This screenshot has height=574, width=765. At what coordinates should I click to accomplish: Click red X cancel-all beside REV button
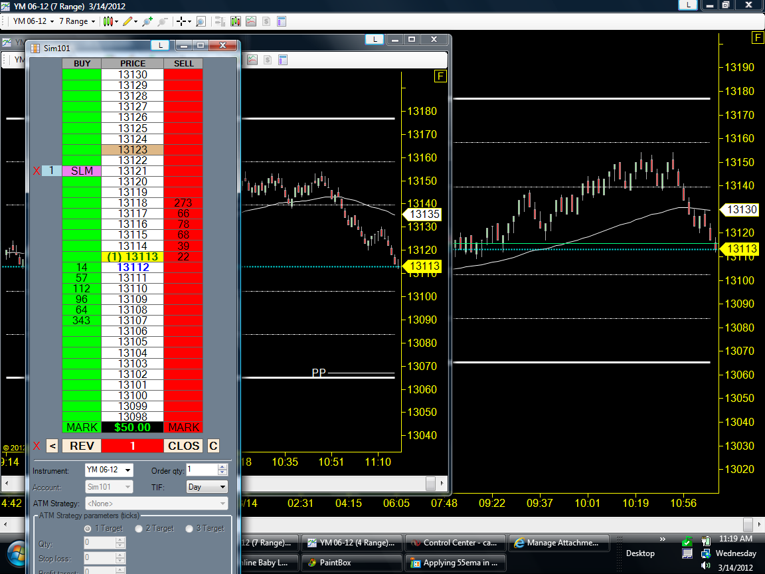click(x=37, y=446)
